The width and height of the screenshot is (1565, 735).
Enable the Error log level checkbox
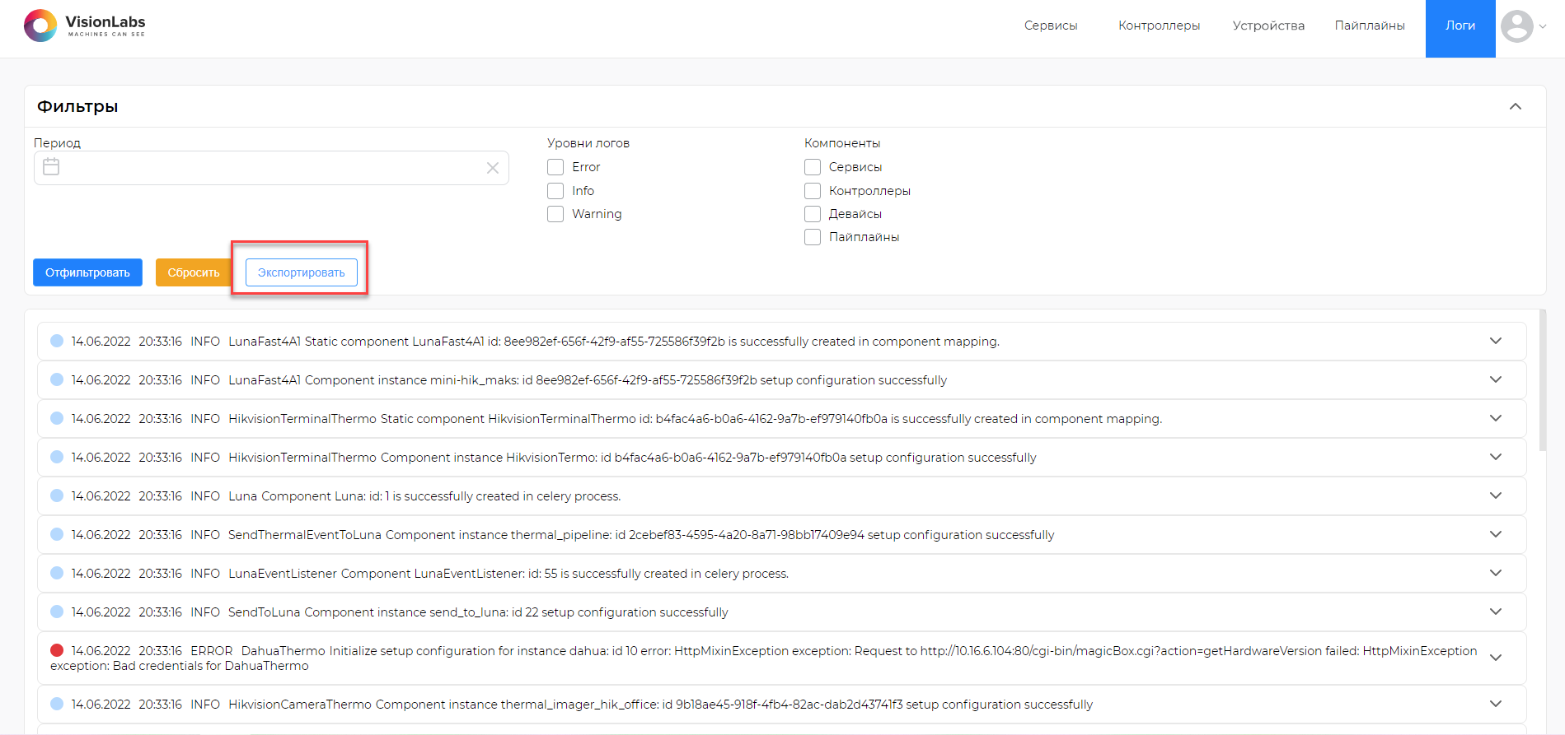click(555, 167)
